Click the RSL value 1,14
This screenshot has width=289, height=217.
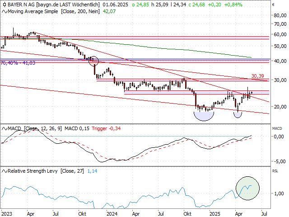(92, 171)
